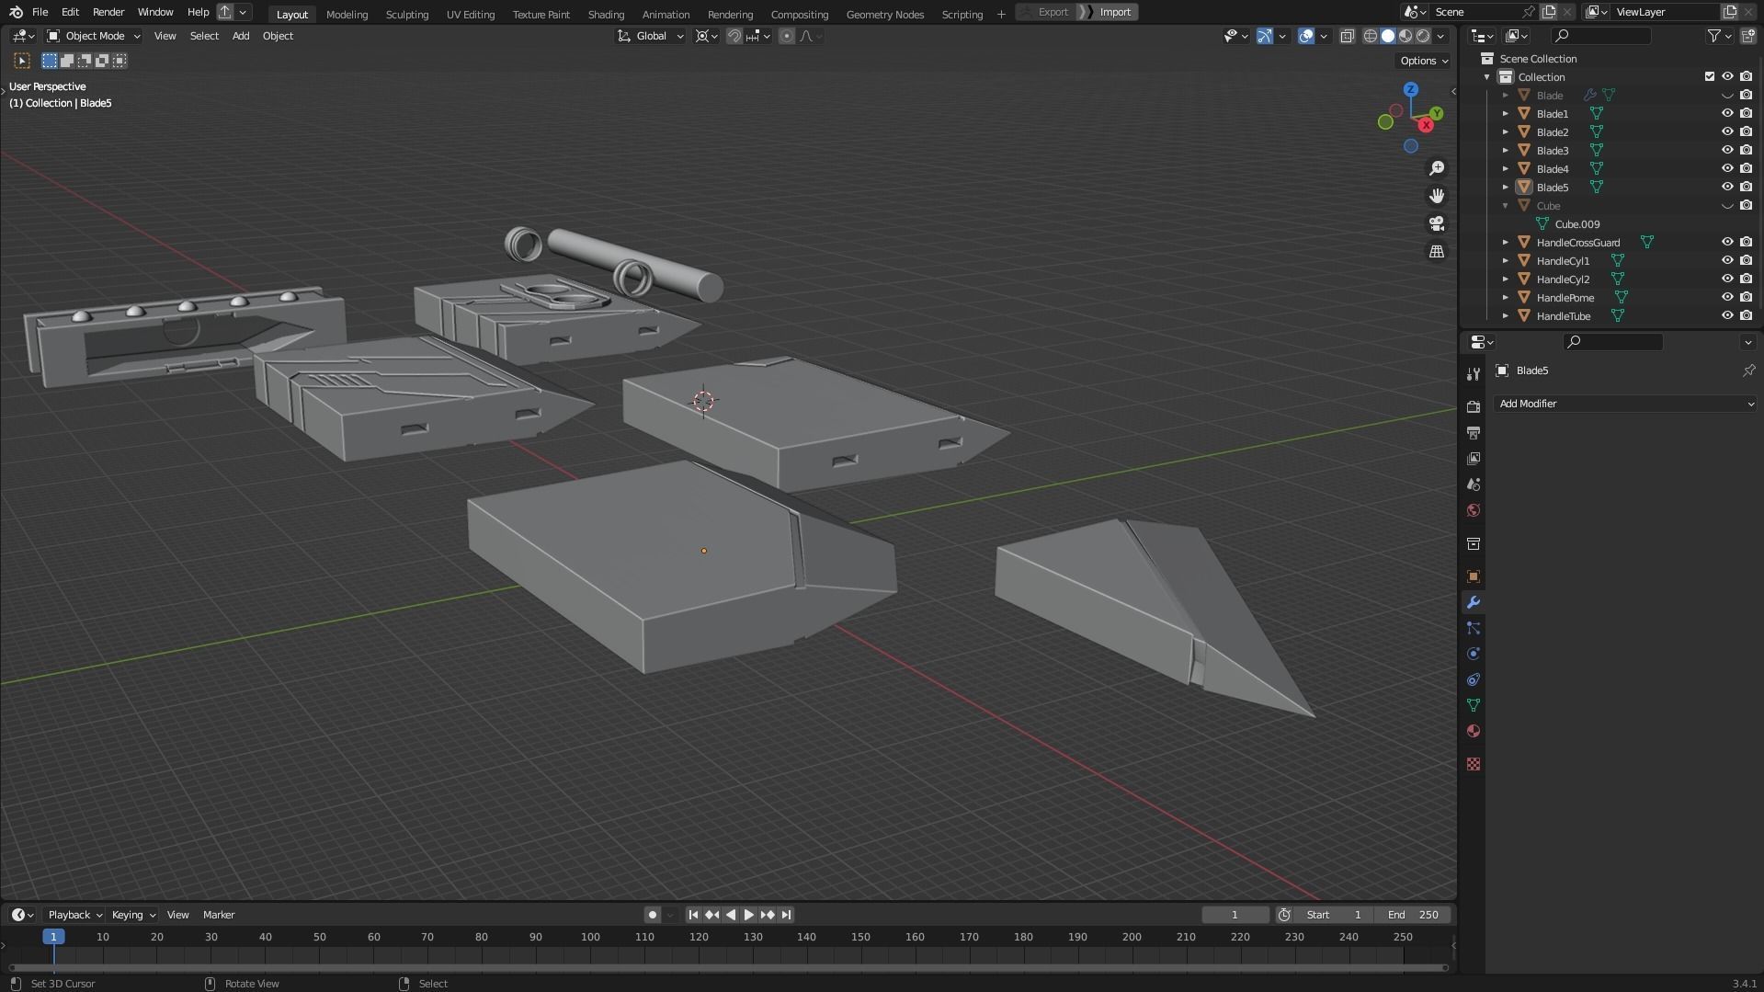The image size is (1764, 992).
Task: Switch to the Geometry Nodes workspace tab
Action: pos(884,14)
